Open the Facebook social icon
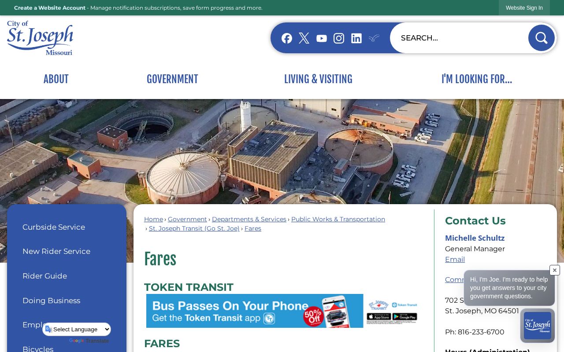This screenshot has height=352, width=564. pos(287,38)
